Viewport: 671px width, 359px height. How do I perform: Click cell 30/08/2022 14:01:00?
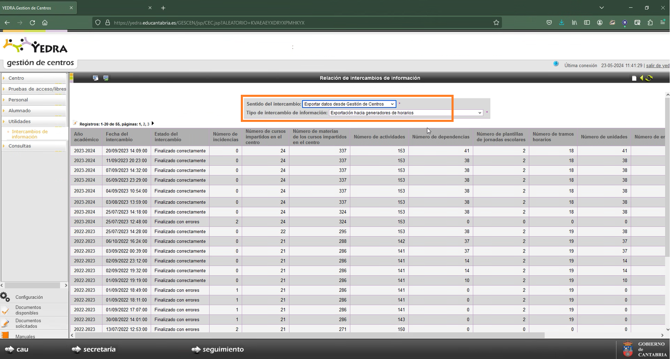127,319
